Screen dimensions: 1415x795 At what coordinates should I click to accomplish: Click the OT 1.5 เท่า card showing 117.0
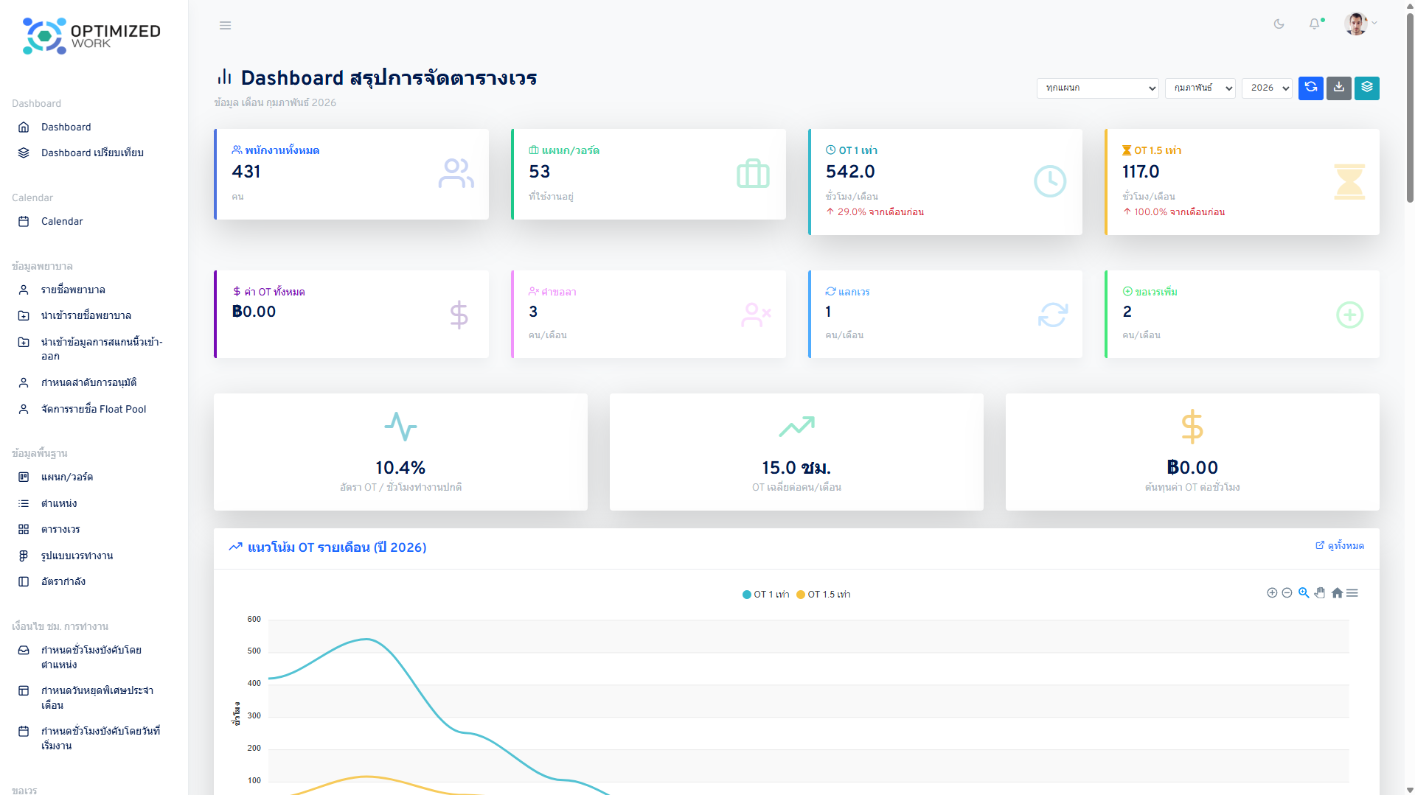coord(1242,182)
